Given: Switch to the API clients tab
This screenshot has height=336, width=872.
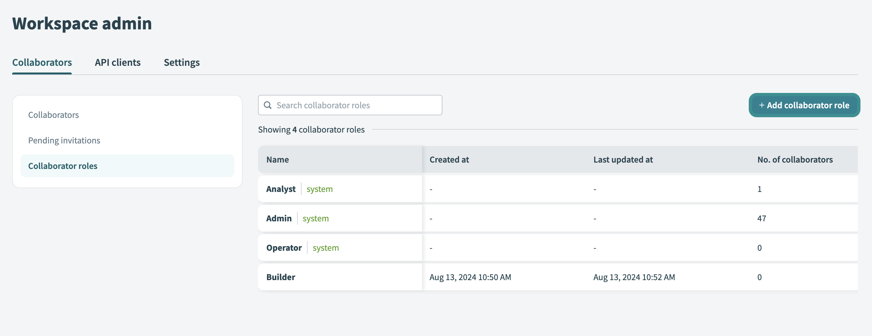Looking at the screenshot, I should 117,63.
